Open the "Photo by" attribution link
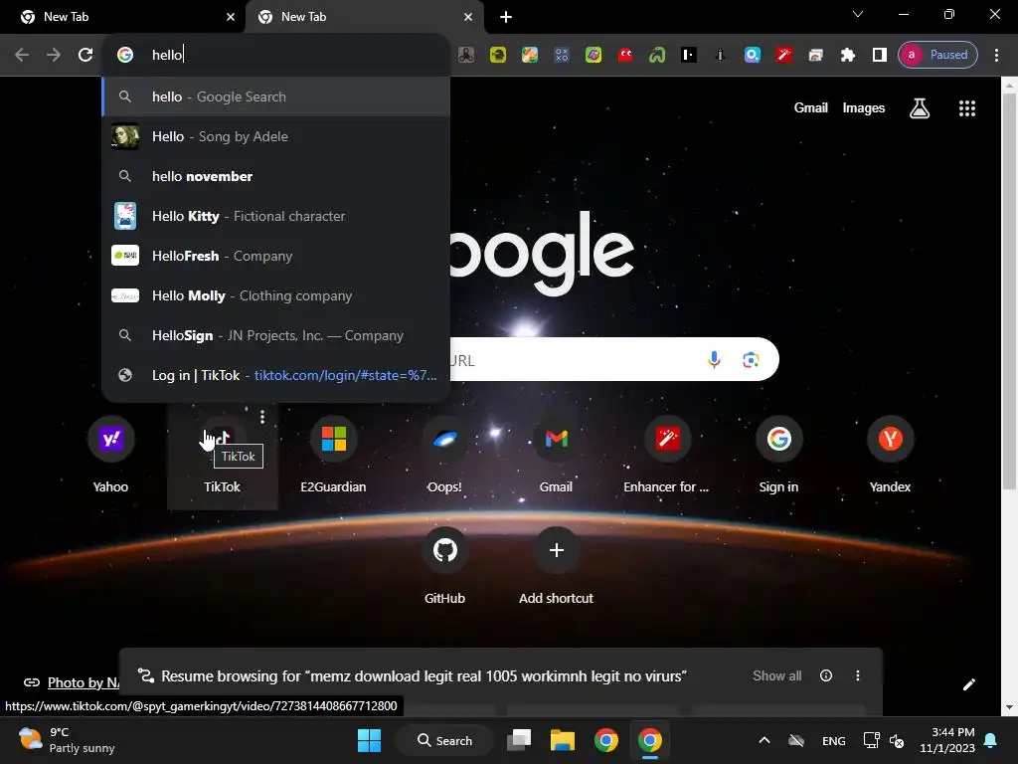 (84, 682)
